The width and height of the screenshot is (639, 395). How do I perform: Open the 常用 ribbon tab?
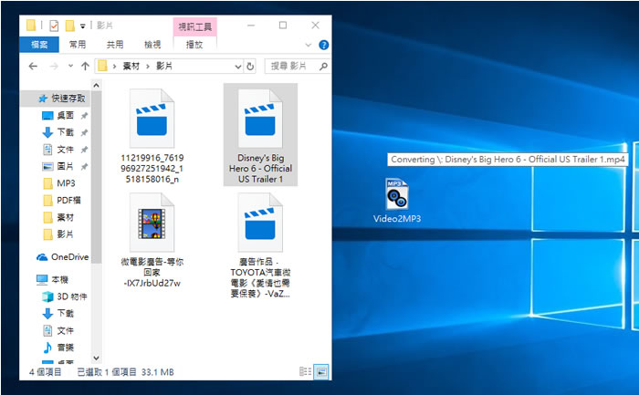pyautogui.click(x=77, y=45)
